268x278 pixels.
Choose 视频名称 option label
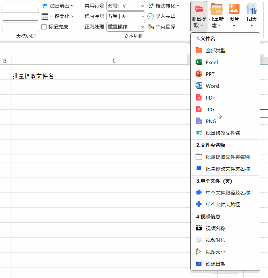coord(215,228)
